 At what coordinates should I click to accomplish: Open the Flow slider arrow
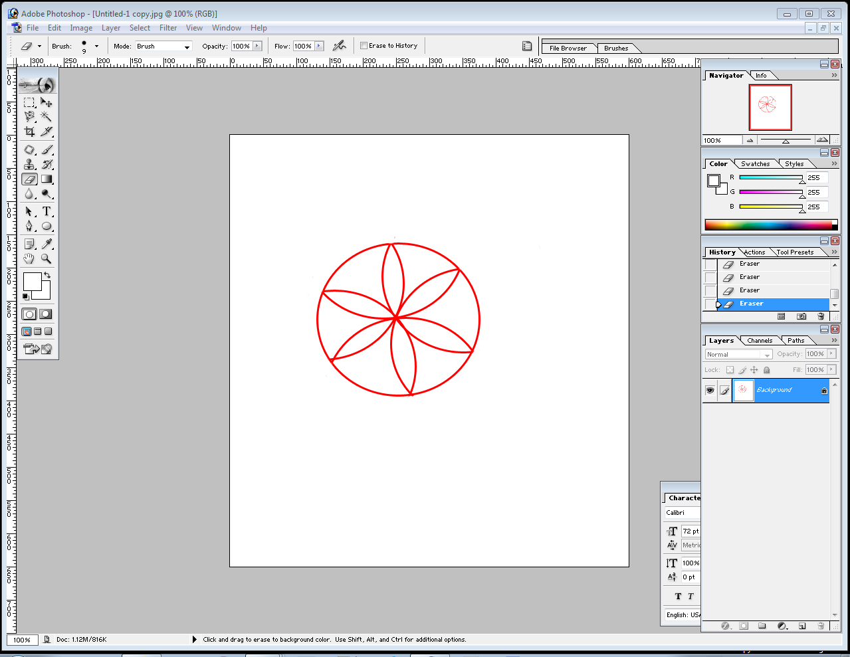(319, 46)
